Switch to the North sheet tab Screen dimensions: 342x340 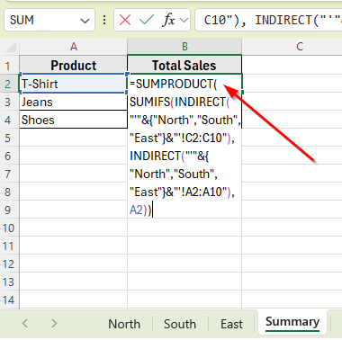(x=124, y=324)
